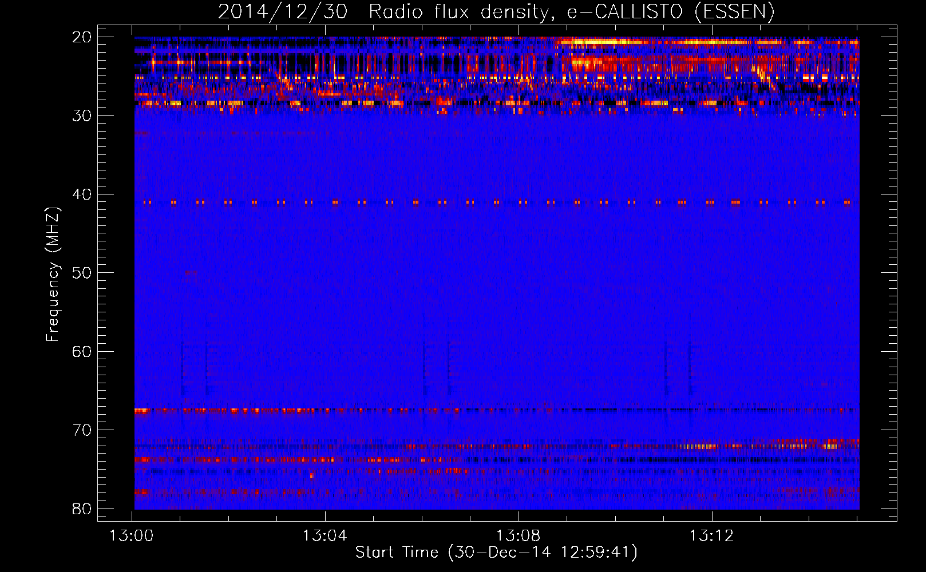Click the '13:08' time tick label
Viewport: 926px width, 572px height.
(519, 536)
